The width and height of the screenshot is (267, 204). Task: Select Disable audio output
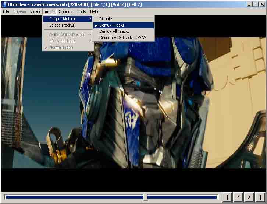pyautogui.click(x=124, y=19)
